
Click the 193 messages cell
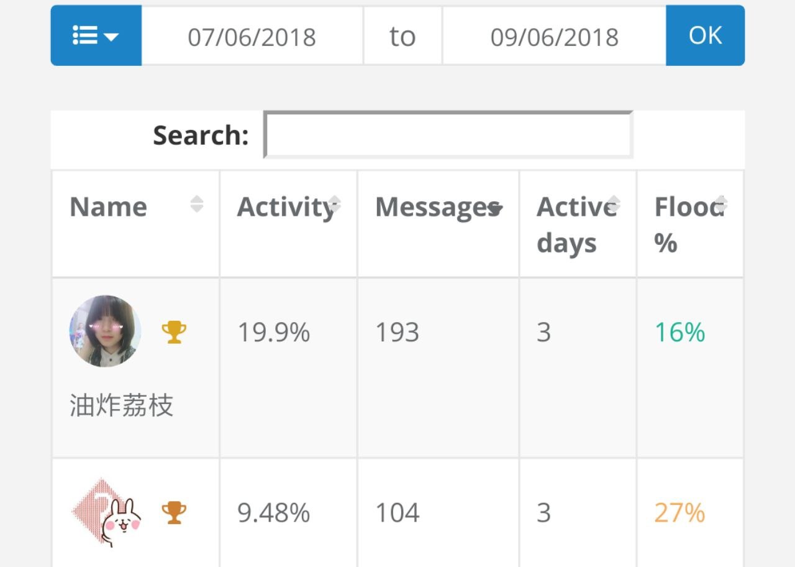click(397, 333)
